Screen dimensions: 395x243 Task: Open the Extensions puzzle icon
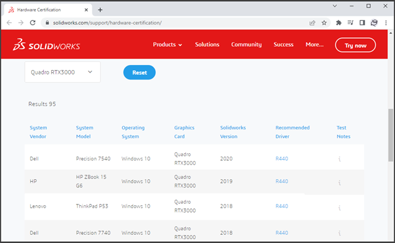click(x=339, y=23)
